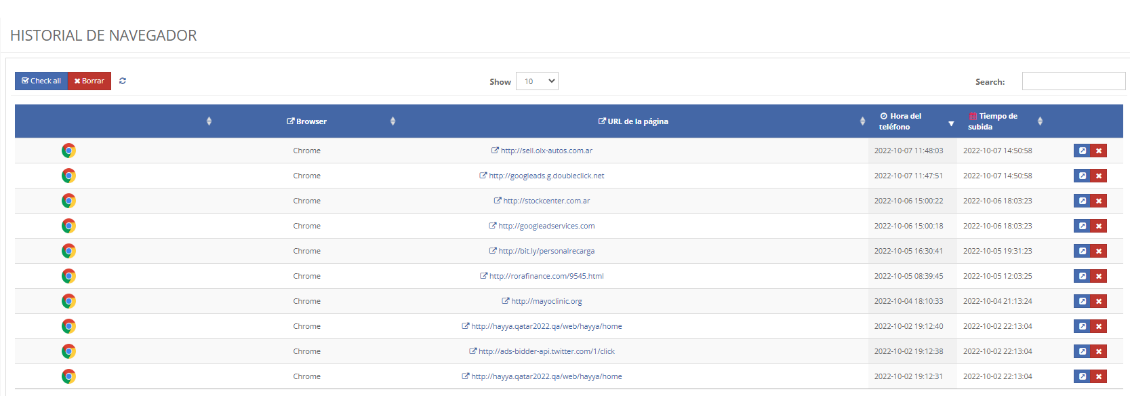Screen dimensions: 1130x396
Task: Click the refresh icon next to Borrar
Action: (x=123, y=81)
